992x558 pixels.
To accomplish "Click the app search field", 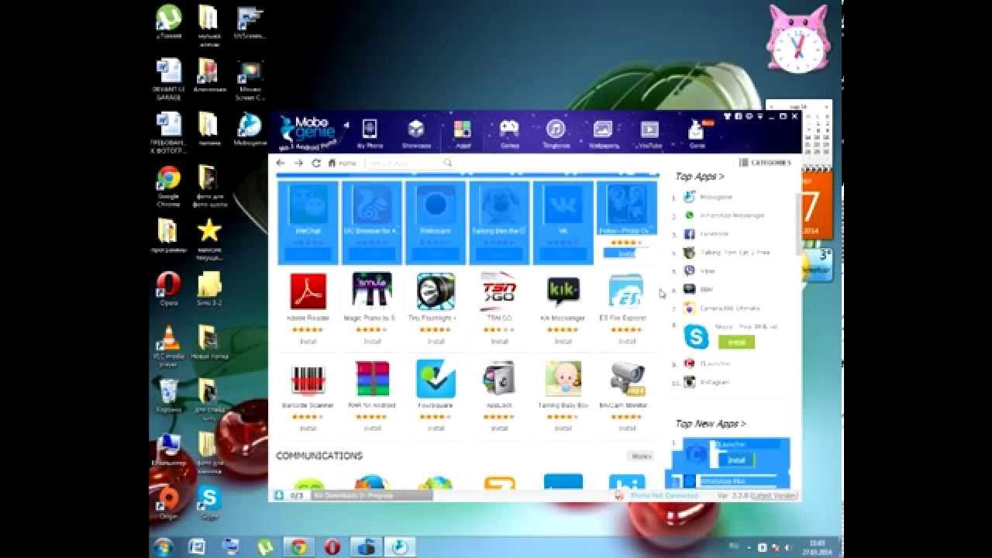I will (x=403, y=163).
